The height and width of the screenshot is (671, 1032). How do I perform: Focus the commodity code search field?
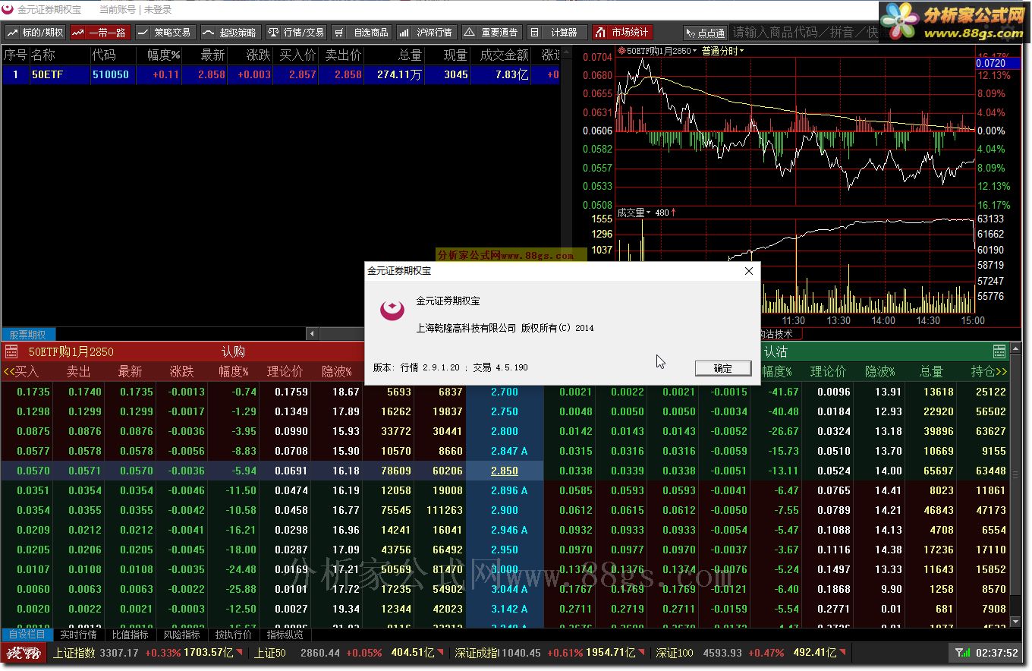point(804,33)
